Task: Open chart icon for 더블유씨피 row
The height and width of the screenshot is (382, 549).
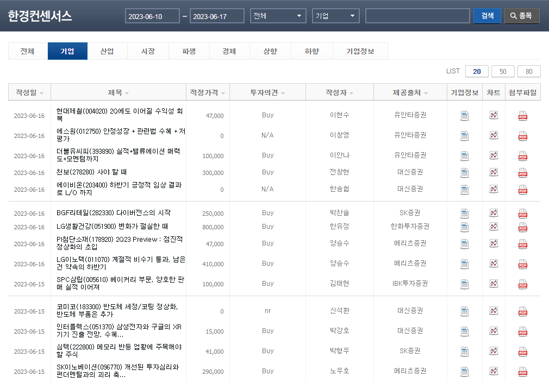Action: pos(494,155)
